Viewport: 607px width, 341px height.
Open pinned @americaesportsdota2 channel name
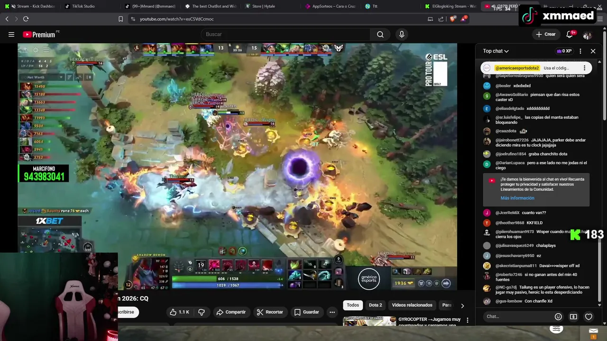[517, 68]
